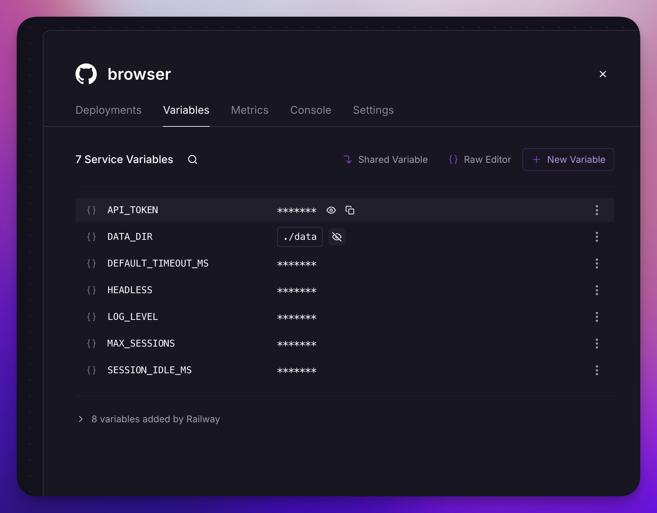Click the ./data value field
This screenshot has width=657, height=513.
(x=300, y=237)
